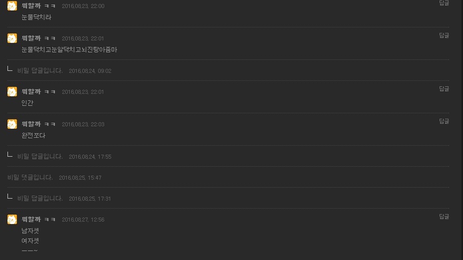Click 답글 on the 2016.08.27 12:56 comment
The width and height of the screenshot is (463, 260).
tap(444, 217)
